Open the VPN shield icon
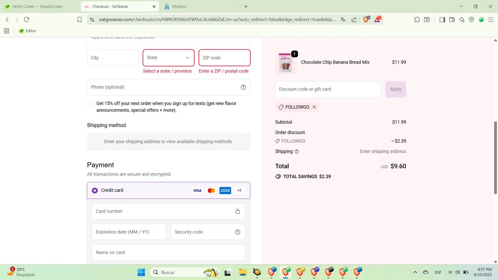This screenshot has width=498, height=280. tap(471, 20)
